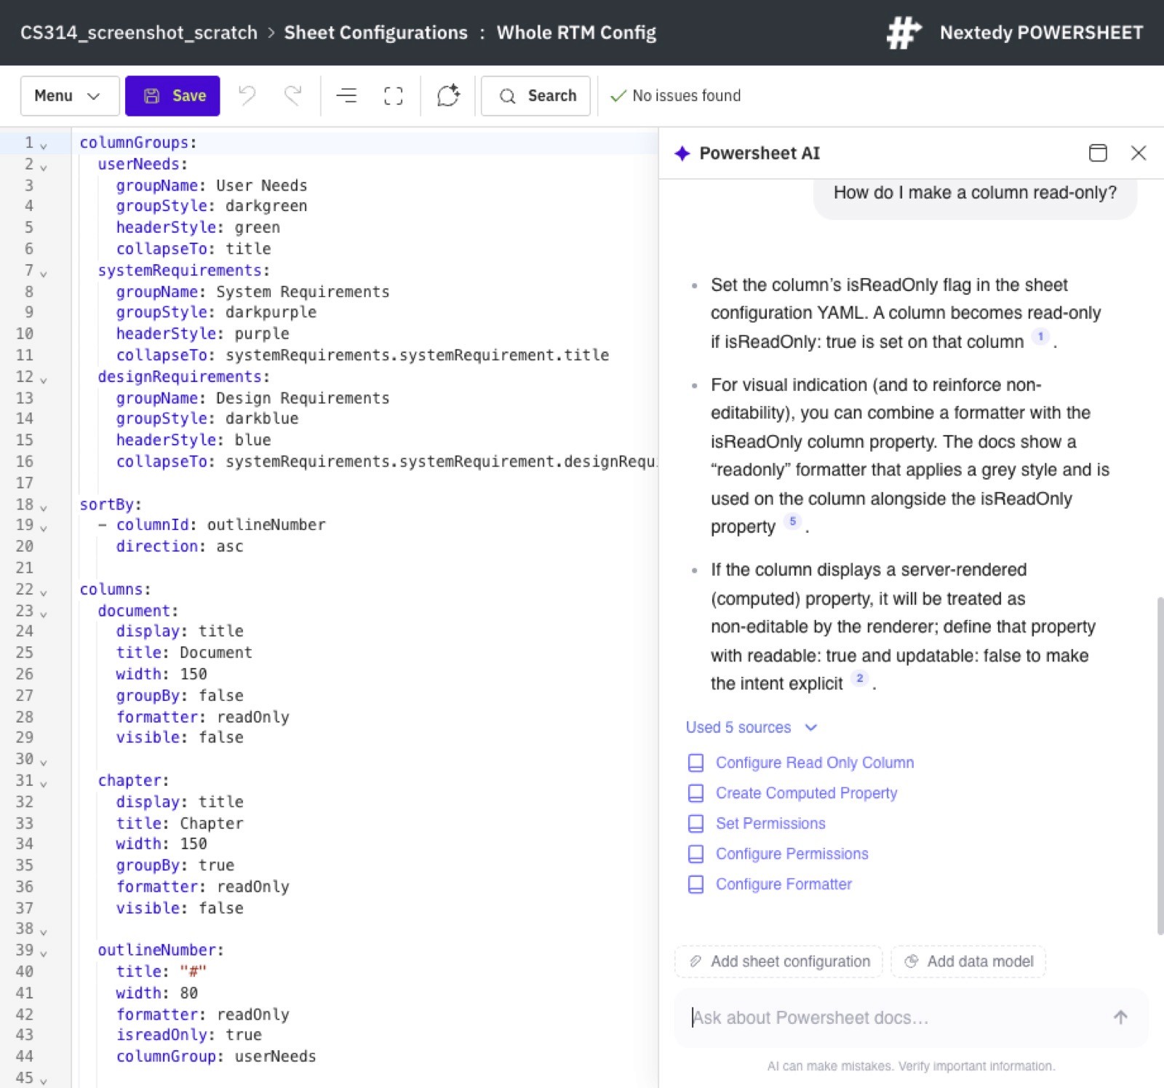Image resolution: width=1164 pixels, height=1088 pixels.
Task: Open Configure Permissions source link
Action: click(x=792, y=854)
